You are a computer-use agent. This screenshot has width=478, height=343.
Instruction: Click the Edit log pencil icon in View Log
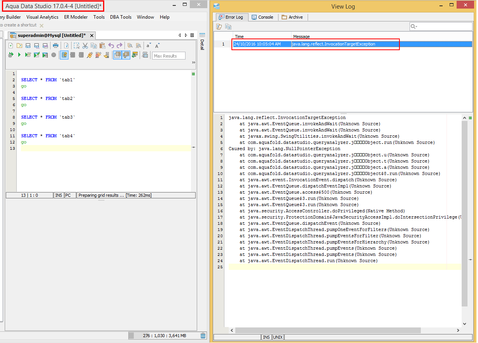219,26
